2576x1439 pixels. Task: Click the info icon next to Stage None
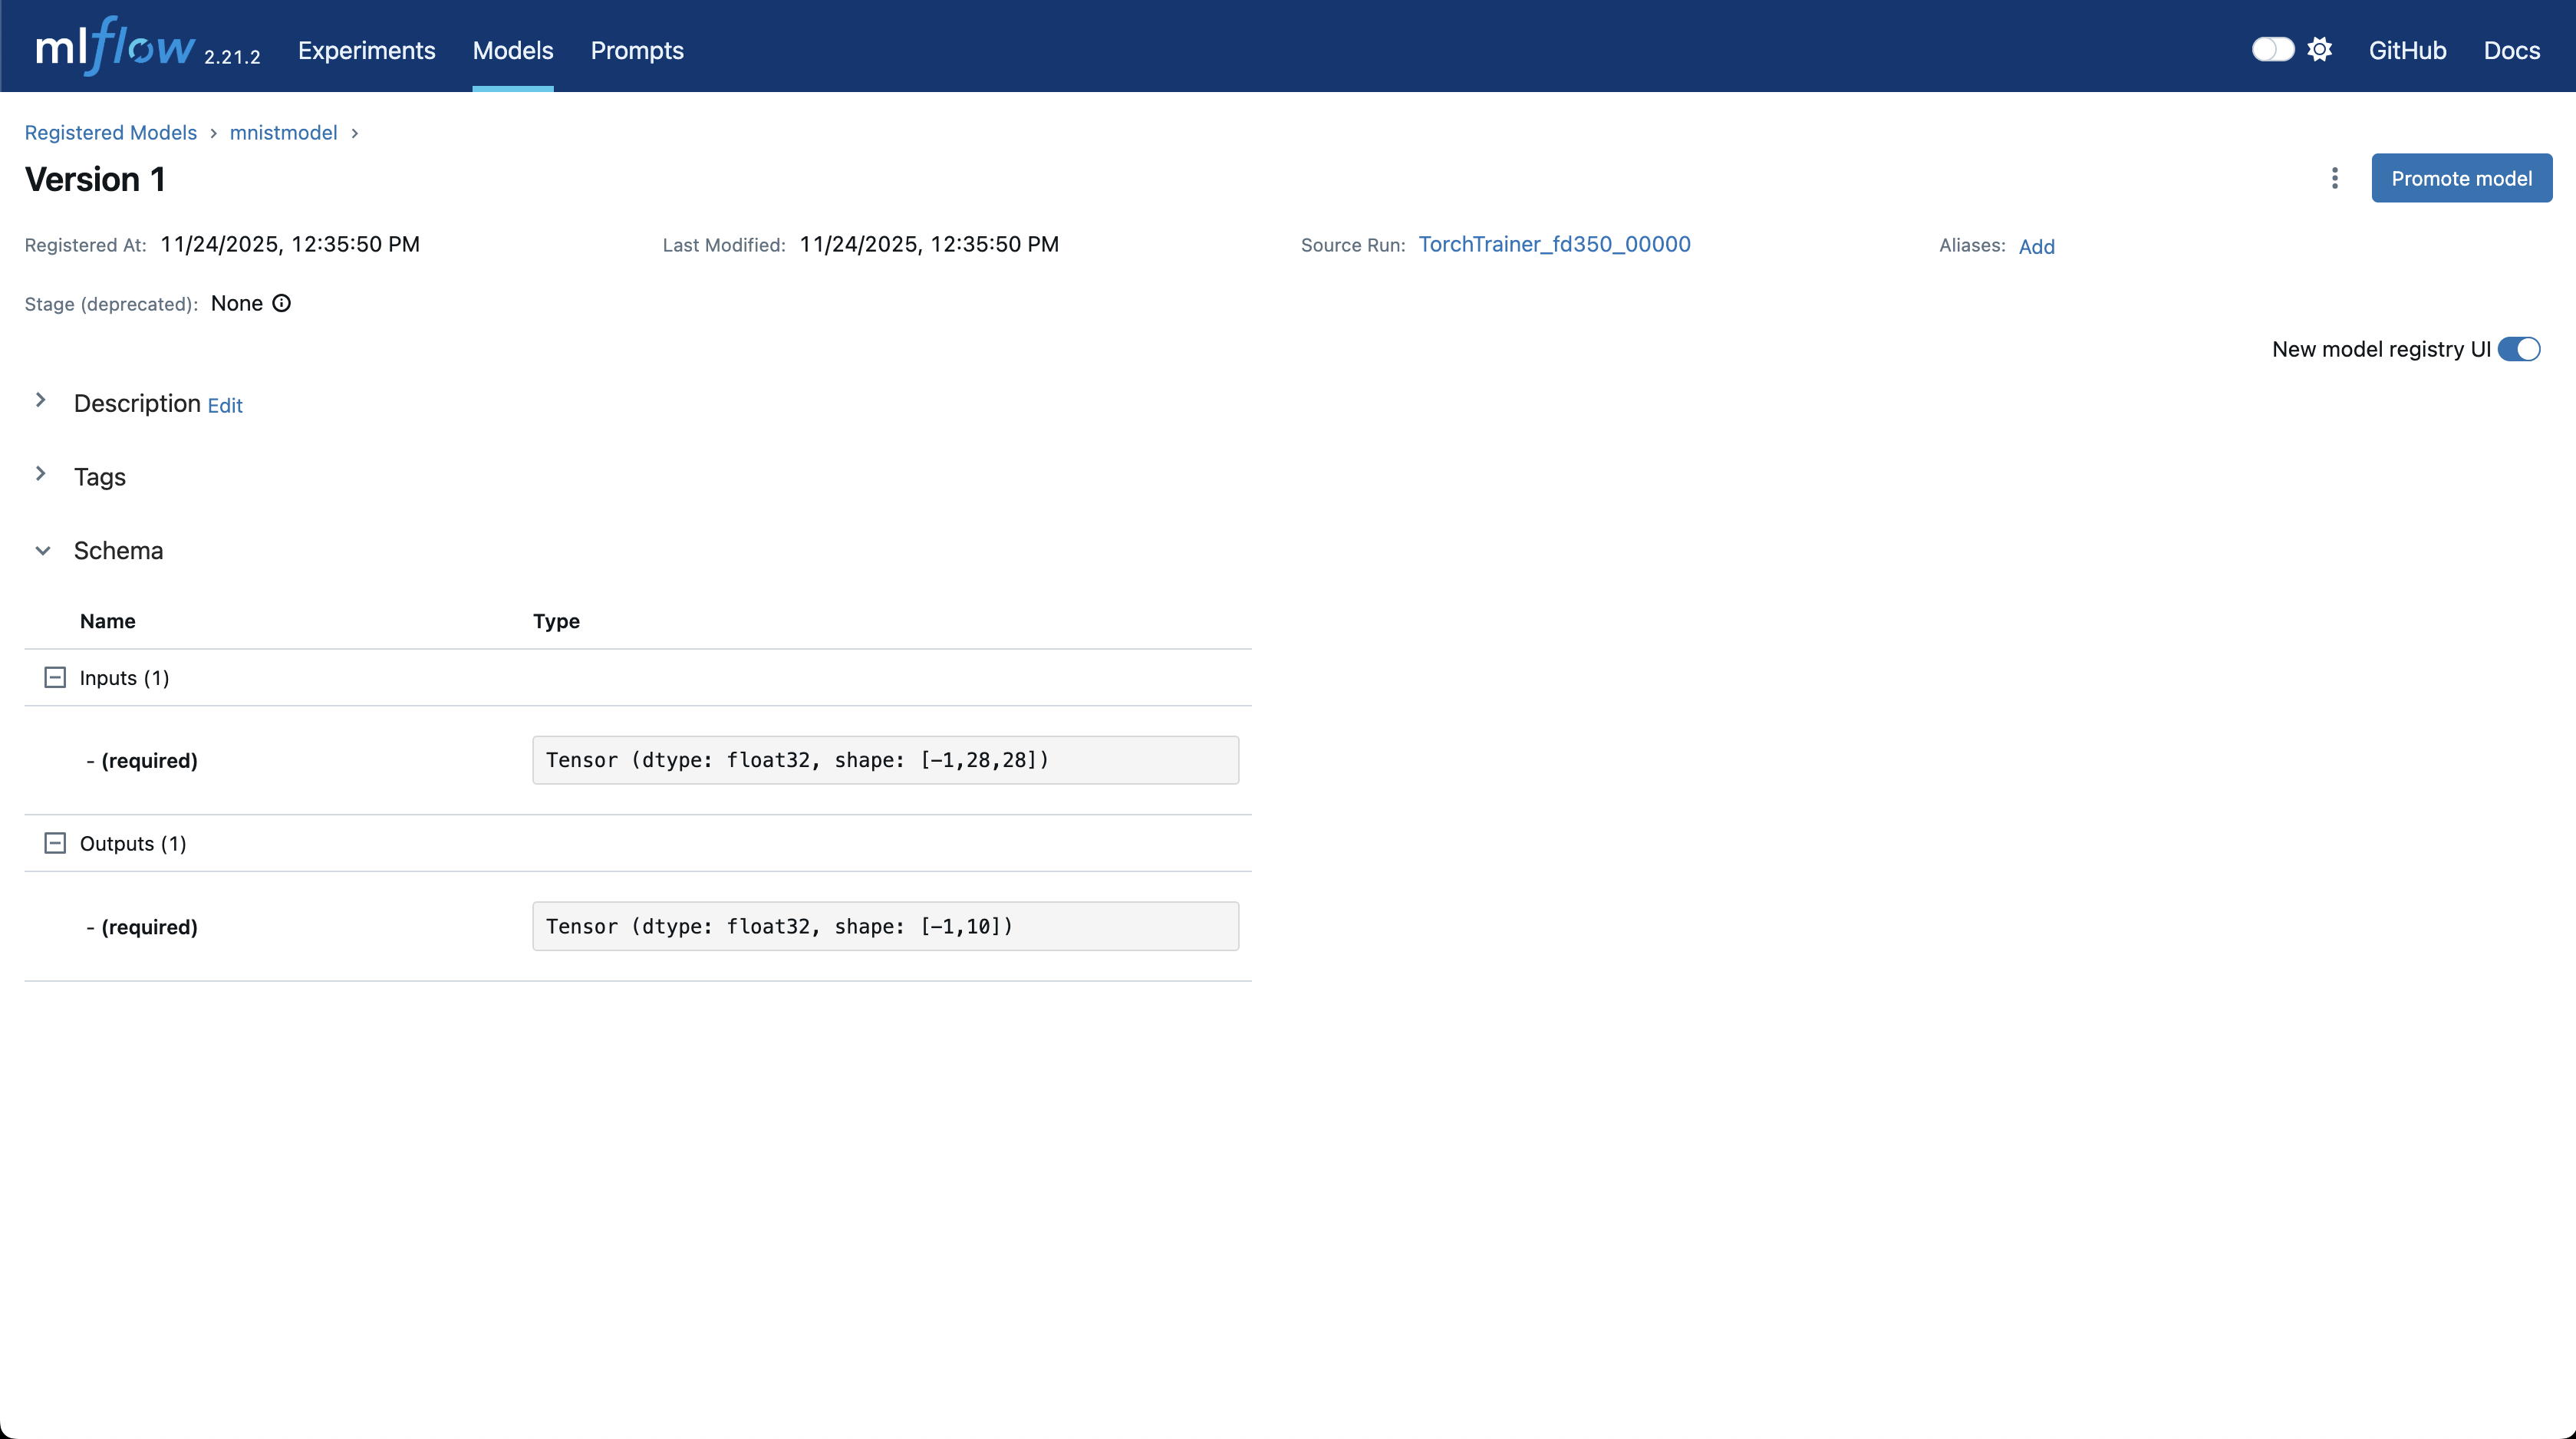pos(282,303)
